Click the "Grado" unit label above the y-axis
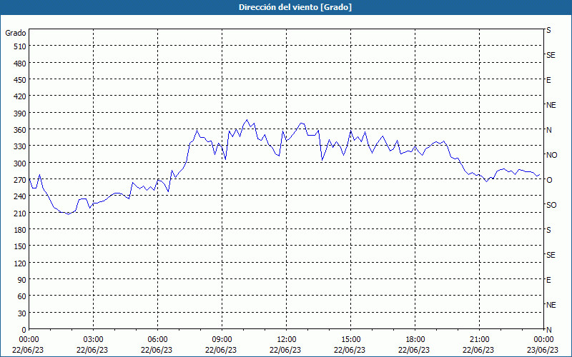This screenshot has width=572, height=357. click(16, 33)
